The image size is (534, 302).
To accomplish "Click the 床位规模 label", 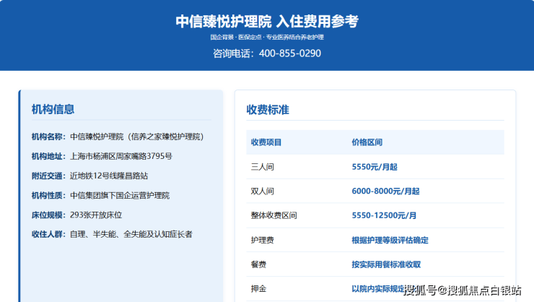I will coord(47,215).
